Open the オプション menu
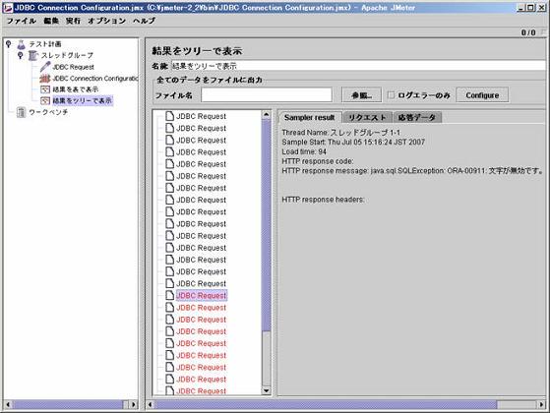This screenshot has height=413, width=550. click(106, 21)
